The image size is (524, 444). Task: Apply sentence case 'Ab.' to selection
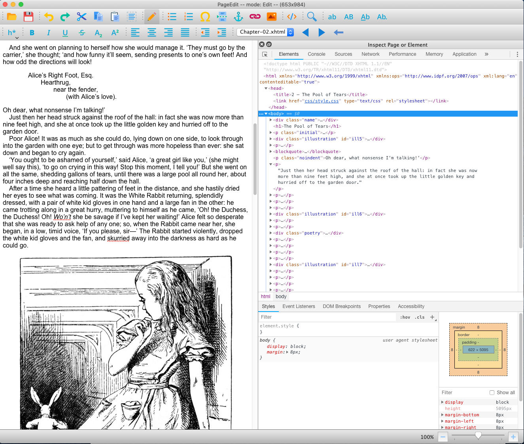point(382,17)
